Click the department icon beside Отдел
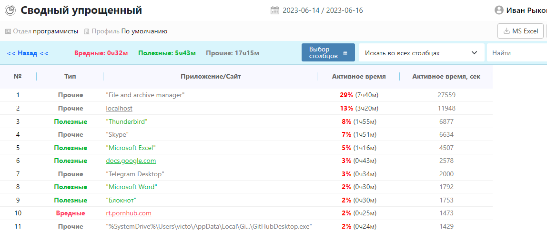 pyautogui.click(x=8, y=31)
